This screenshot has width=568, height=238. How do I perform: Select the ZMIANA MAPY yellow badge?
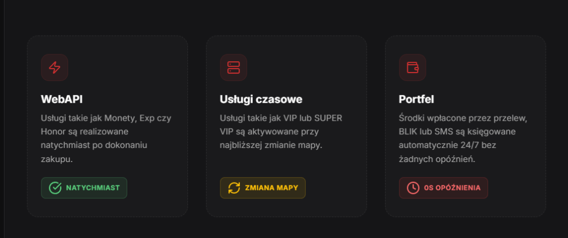(x=262, y=188)
